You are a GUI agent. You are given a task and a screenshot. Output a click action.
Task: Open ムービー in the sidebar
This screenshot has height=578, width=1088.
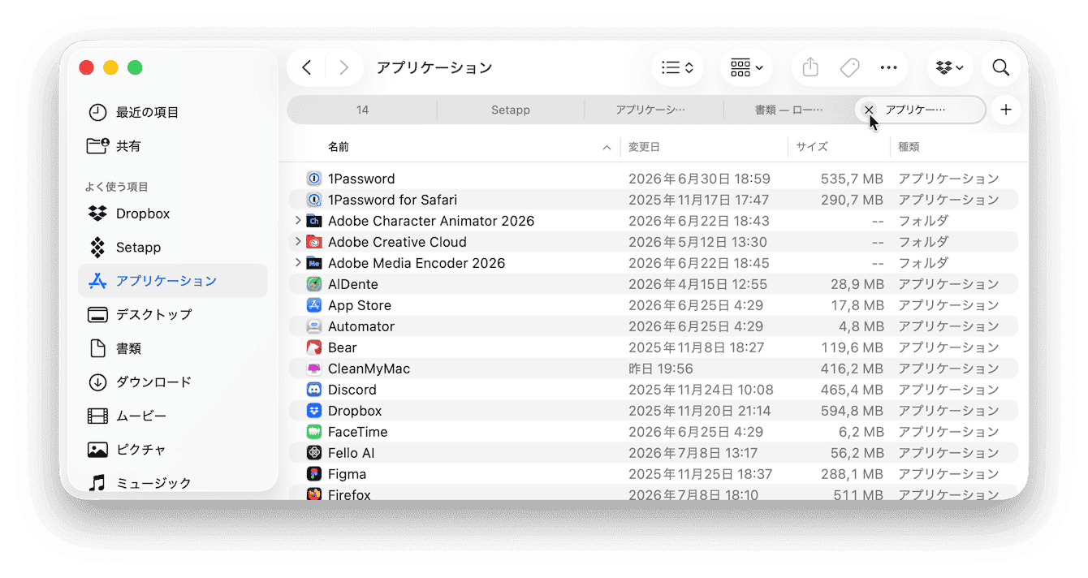[x=173, y=416]
